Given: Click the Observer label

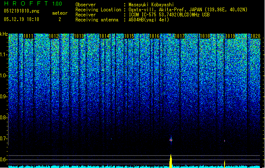Looking at the screenshot, I should tap(86, 5).
